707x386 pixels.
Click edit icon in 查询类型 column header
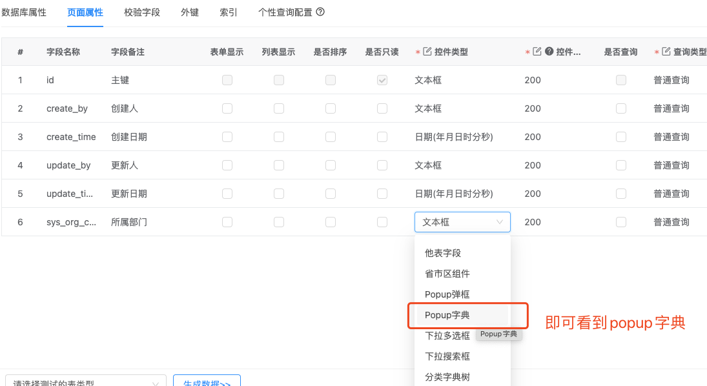666,52
